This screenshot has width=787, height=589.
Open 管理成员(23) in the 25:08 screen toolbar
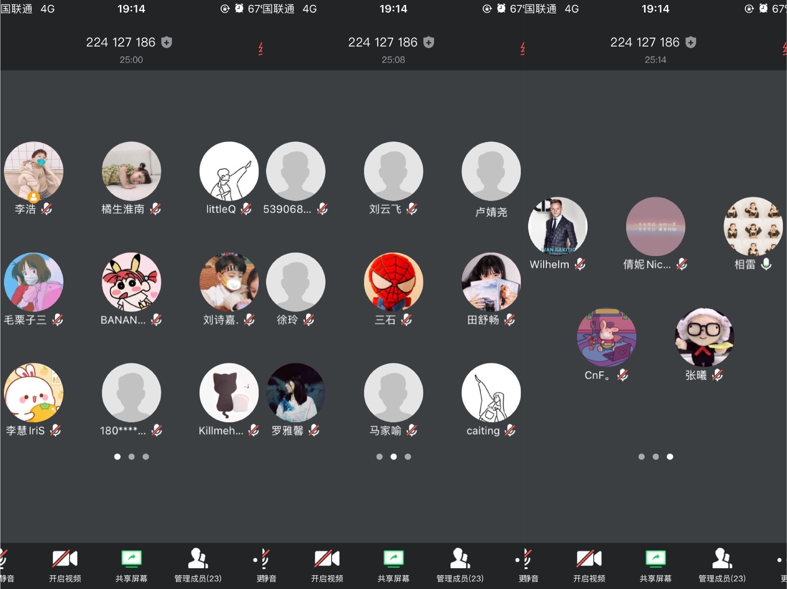coord(460,566)
